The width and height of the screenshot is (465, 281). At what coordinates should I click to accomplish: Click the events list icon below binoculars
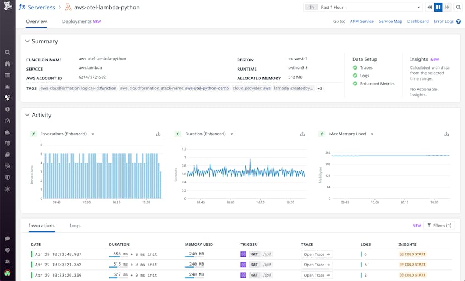point(8,75)
